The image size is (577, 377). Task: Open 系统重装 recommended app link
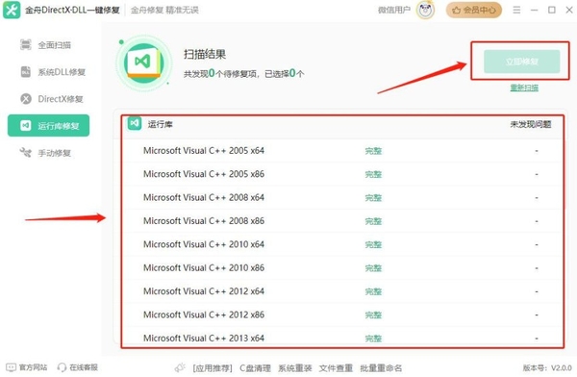295,367
